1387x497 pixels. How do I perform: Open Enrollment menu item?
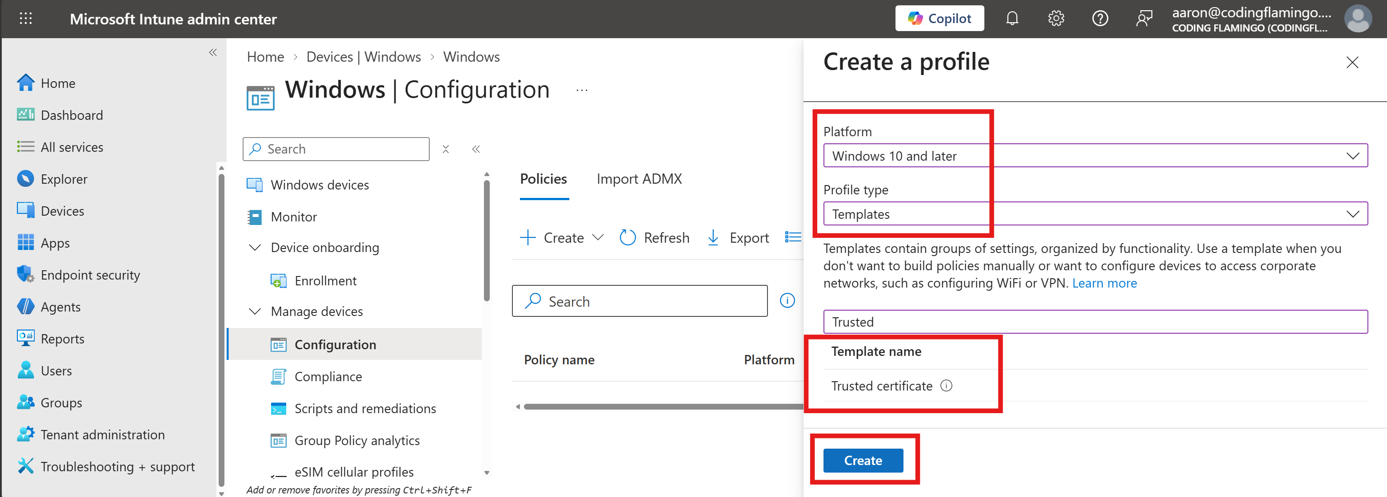click(325, 281)
